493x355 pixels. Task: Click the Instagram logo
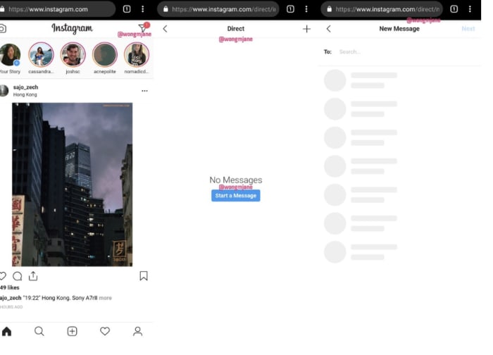72,28
